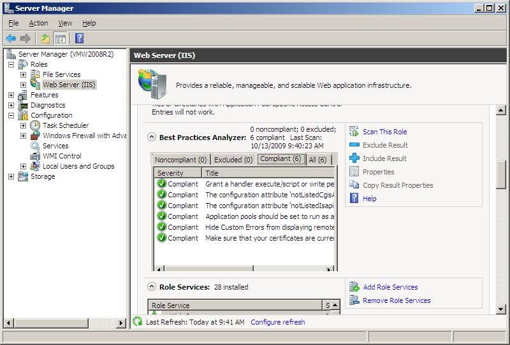This screenshot has width=510, height=345.
Task: Click the green refresh icon near Last Refresh
Action: point(137,321)
